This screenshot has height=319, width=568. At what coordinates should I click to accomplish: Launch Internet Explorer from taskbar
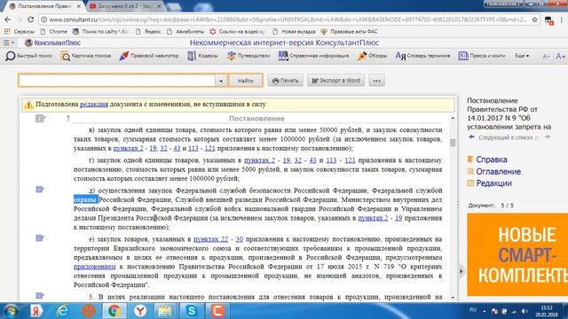63,311
